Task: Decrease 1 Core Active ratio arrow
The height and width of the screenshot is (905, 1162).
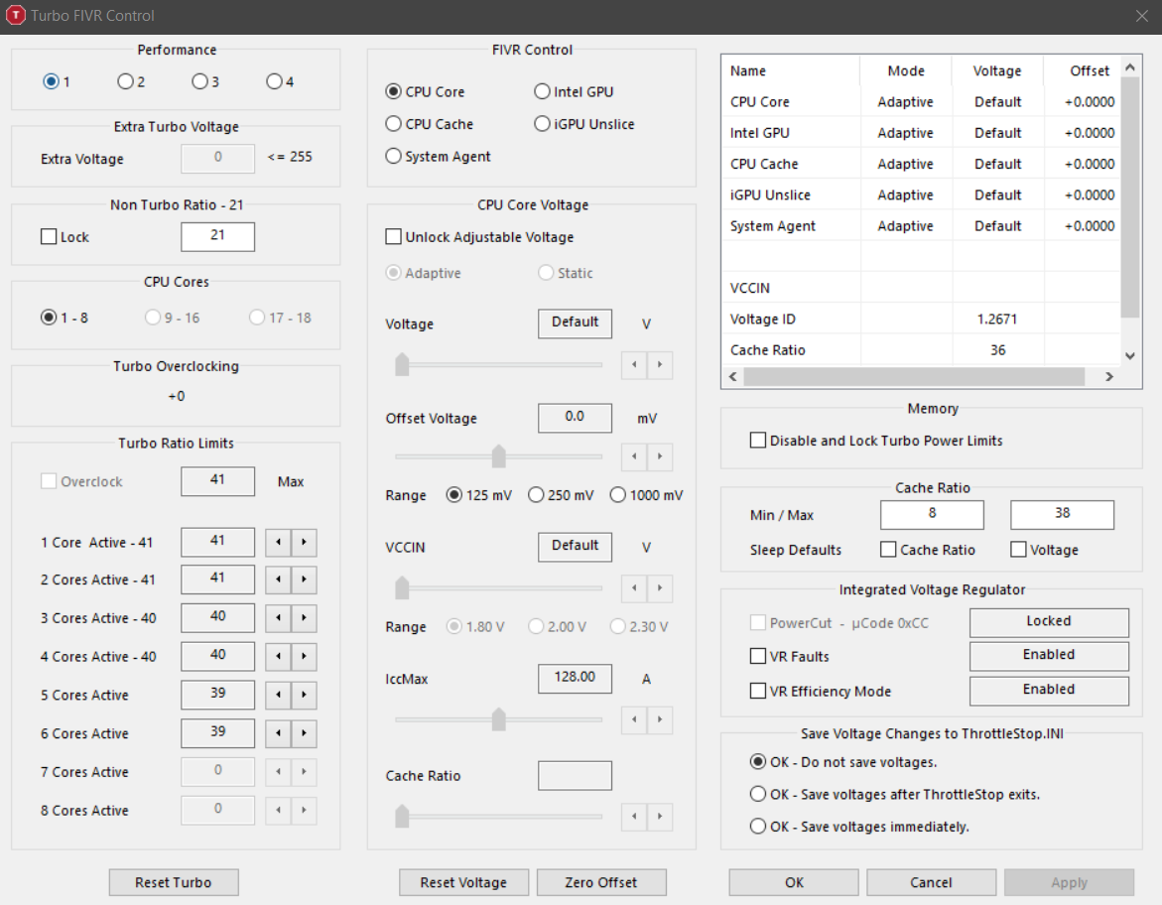Action: click(x=278, y=542)
